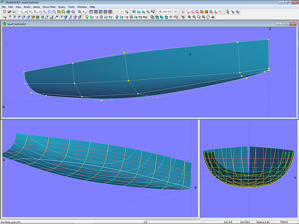Select the arrow pointer selection tool

(x=228, y=12)
